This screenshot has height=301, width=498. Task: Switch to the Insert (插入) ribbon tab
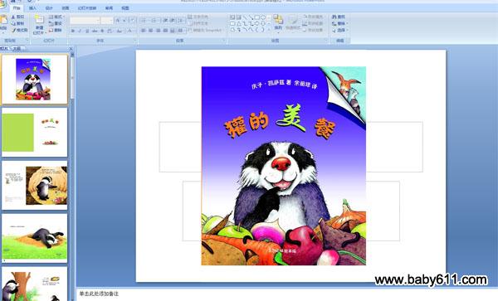click(32, 8)
